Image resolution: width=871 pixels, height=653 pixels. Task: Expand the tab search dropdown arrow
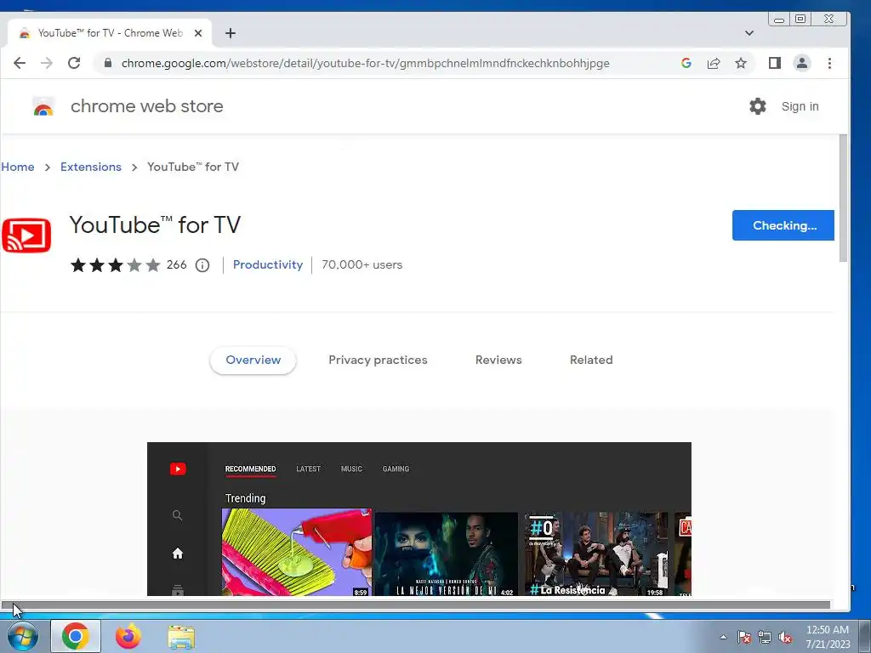tap(749, 33)
